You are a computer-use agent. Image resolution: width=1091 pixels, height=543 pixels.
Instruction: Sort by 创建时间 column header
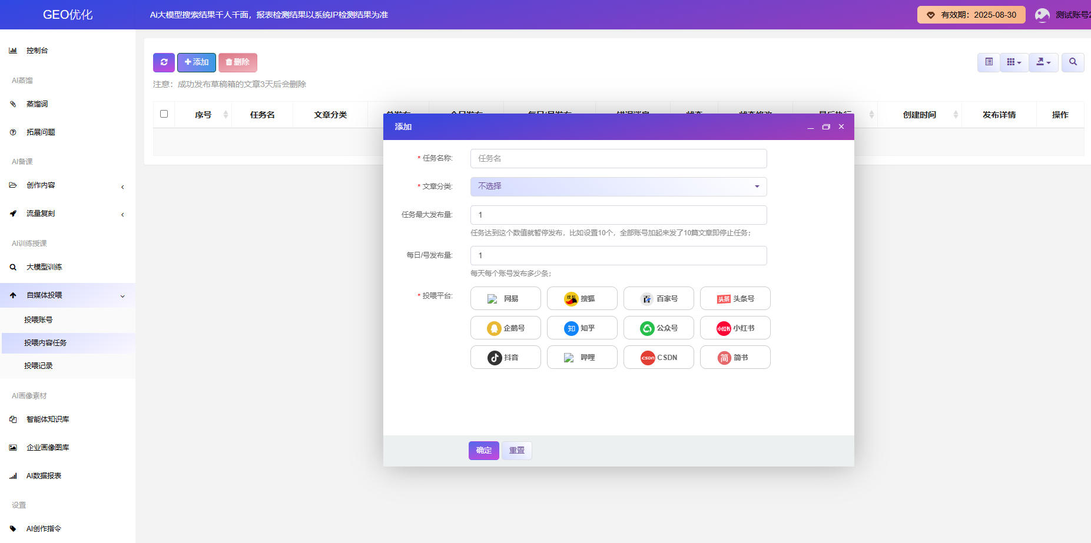(919, 115)
